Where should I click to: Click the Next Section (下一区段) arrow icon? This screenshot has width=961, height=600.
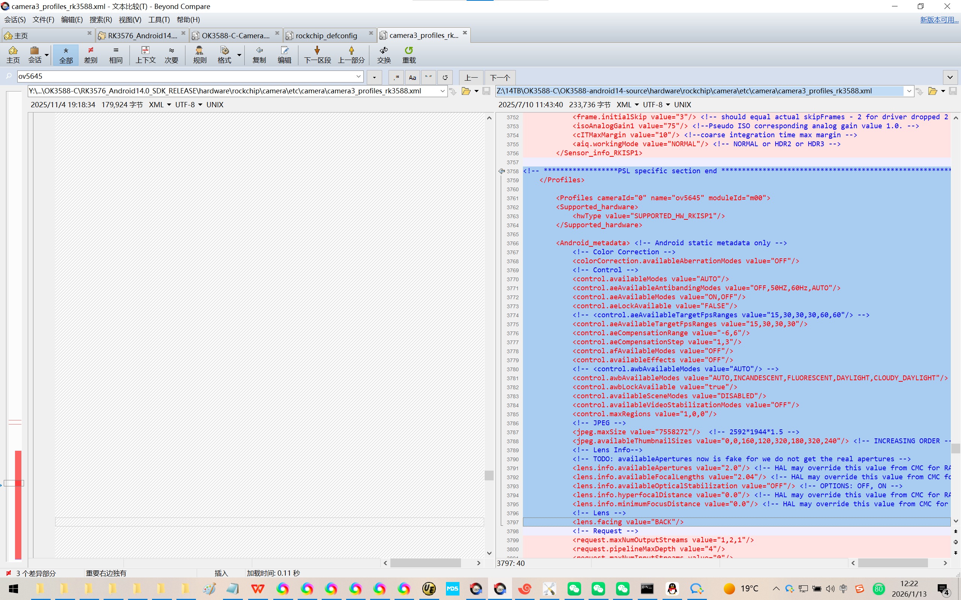[x=317, y=51]
